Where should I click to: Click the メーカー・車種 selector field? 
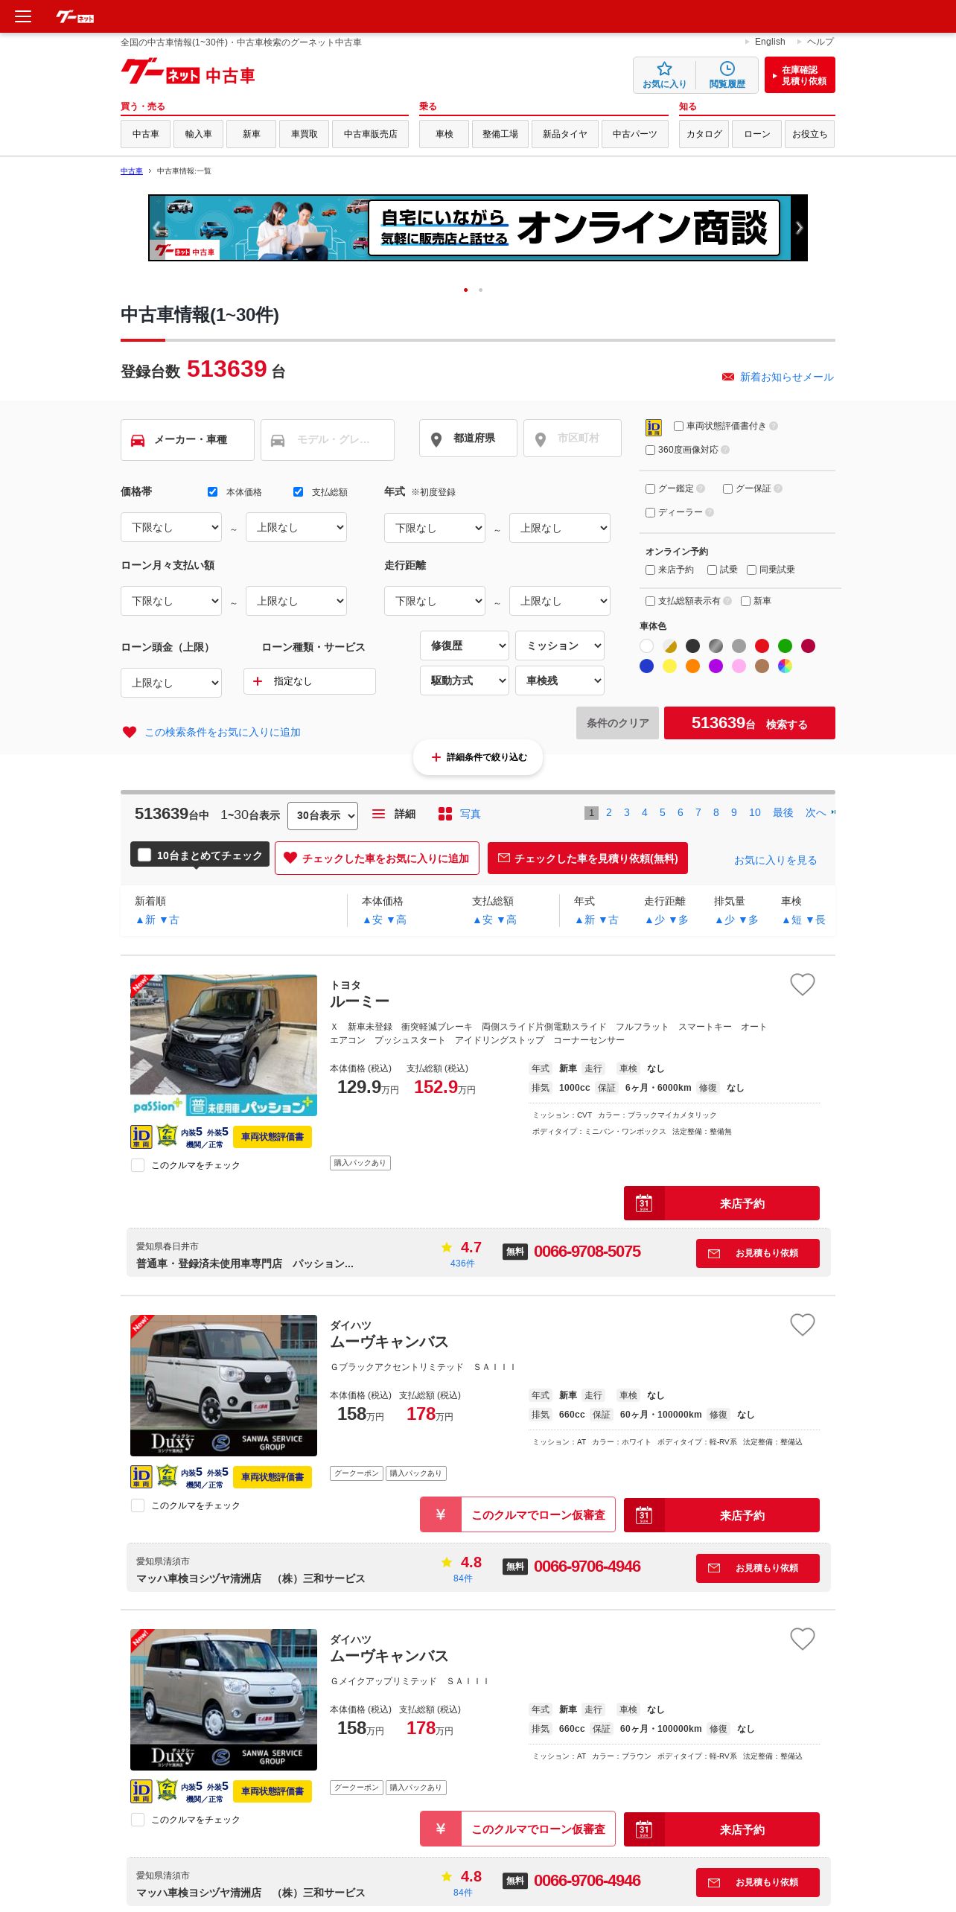(x=188, y=440)
